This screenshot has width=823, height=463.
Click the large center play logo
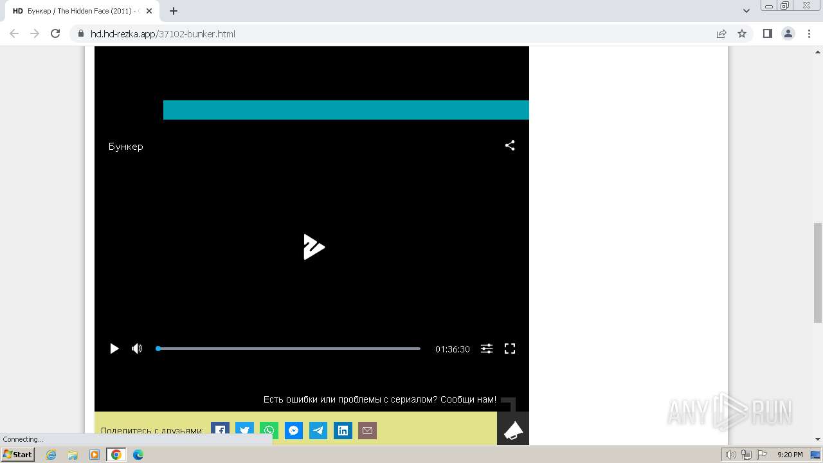click(x=314, y=247)
